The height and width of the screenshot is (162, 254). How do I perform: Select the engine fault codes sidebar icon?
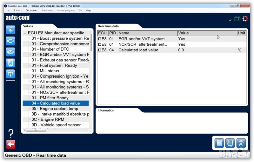(10, 41)
